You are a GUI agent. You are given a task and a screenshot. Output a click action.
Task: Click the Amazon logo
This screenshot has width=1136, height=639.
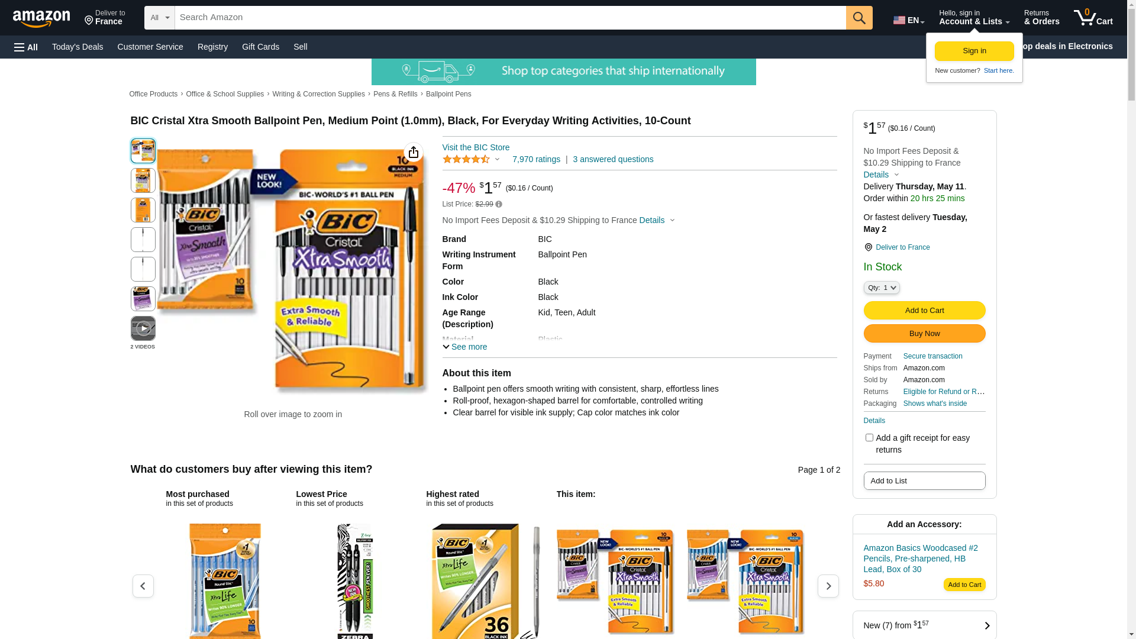click(41, 18)
